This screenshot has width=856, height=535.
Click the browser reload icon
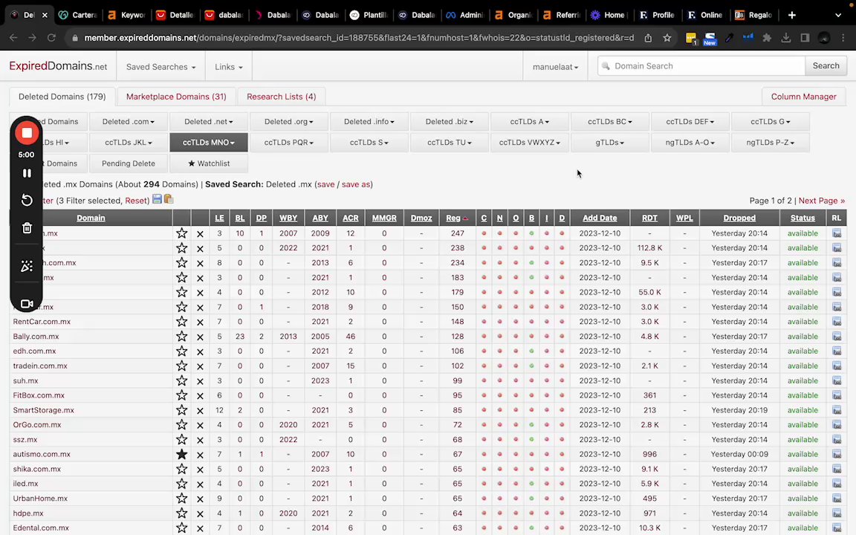[51, 38]
